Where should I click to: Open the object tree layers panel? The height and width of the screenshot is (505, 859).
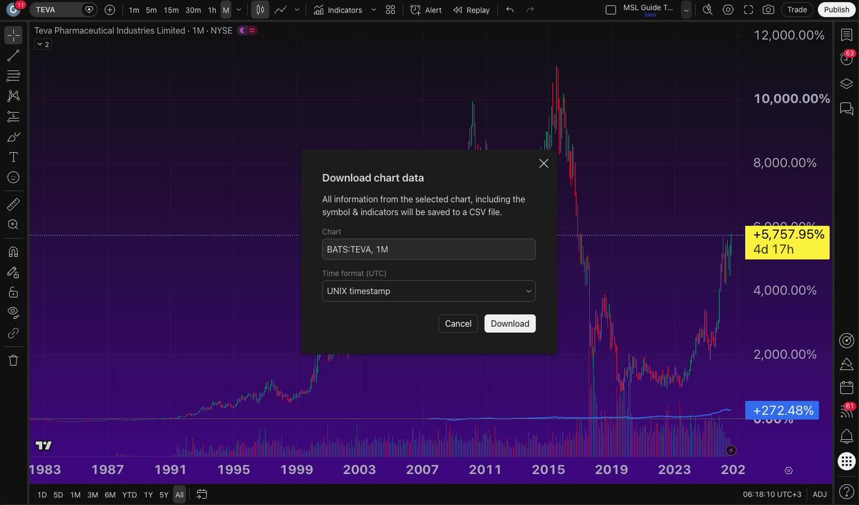(846, 83)
